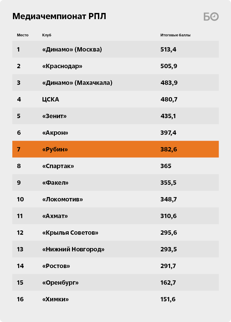The height and width of the screenshot is (322, 231).
Task: Click the «Крылья Советов» entry
Action: tap(70, 233)
